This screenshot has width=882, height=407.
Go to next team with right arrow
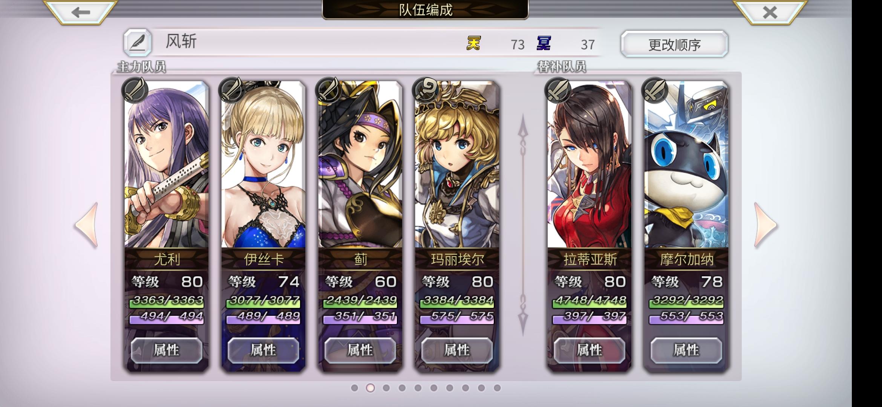(x=765, y=225)
